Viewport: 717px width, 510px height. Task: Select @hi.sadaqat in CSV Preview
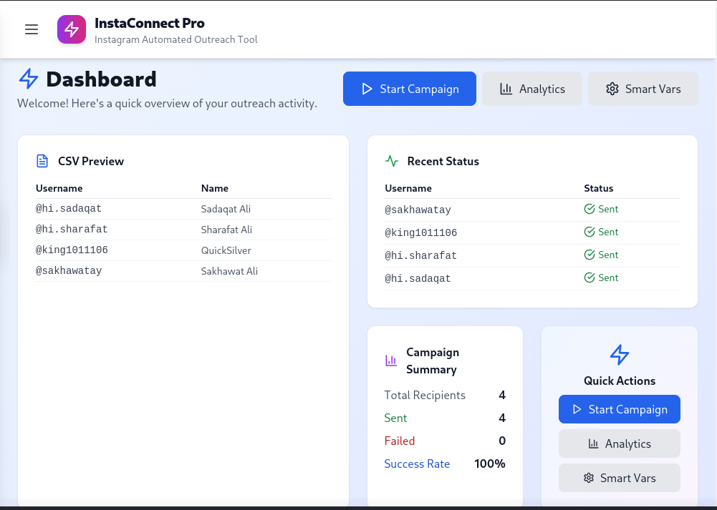[69, 209]
